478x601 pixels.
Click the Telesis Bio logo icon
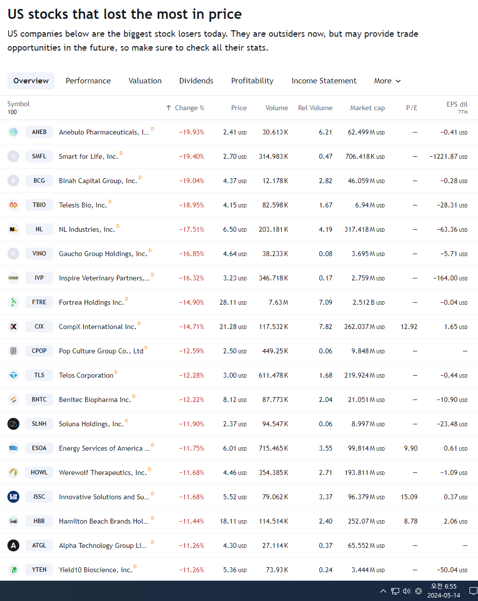(13, 205)
